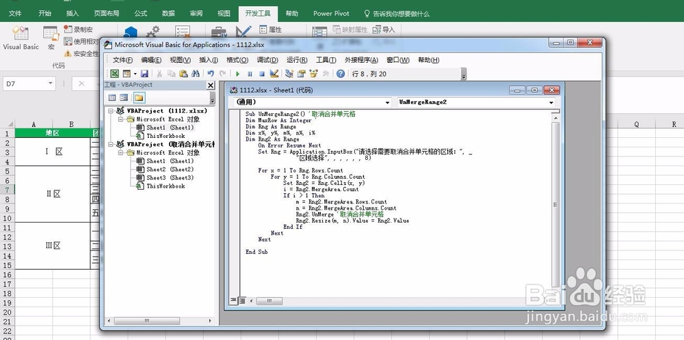Open VBA 格式(O) menu
The height and width of the screenshot is (340, 684).
(237, 60)
